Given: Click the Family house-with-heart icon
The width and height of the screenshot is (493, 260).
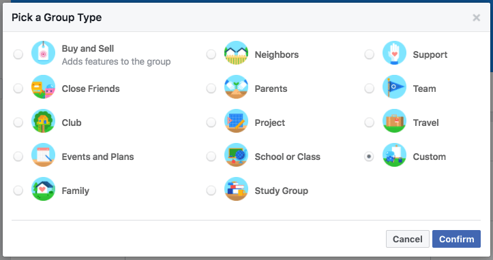Looking at the screenshot, I should tap(44, 189).
